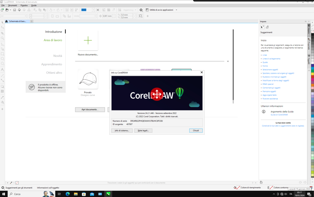Viewport: 314px width, 197px height.
Task: Select the Rectangle tool in toolbox
Action: tap(2, 54)
